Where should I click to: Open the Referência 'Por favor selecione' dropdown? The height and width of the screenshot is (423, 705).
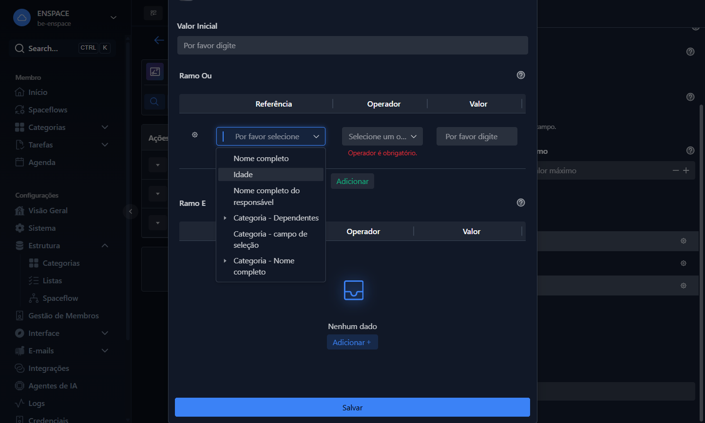pyautogui.click(x=271, y=136)
